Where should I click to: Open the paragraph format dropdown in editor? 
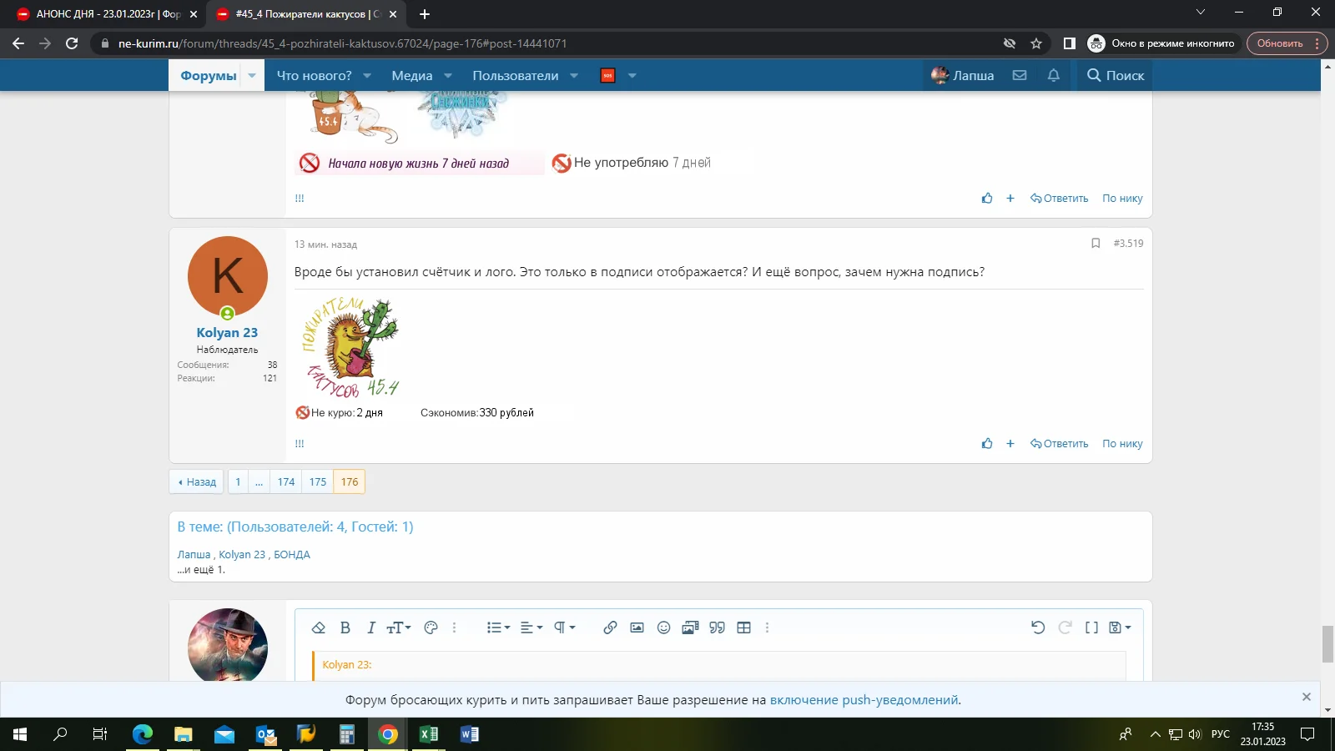pos(565,628)
